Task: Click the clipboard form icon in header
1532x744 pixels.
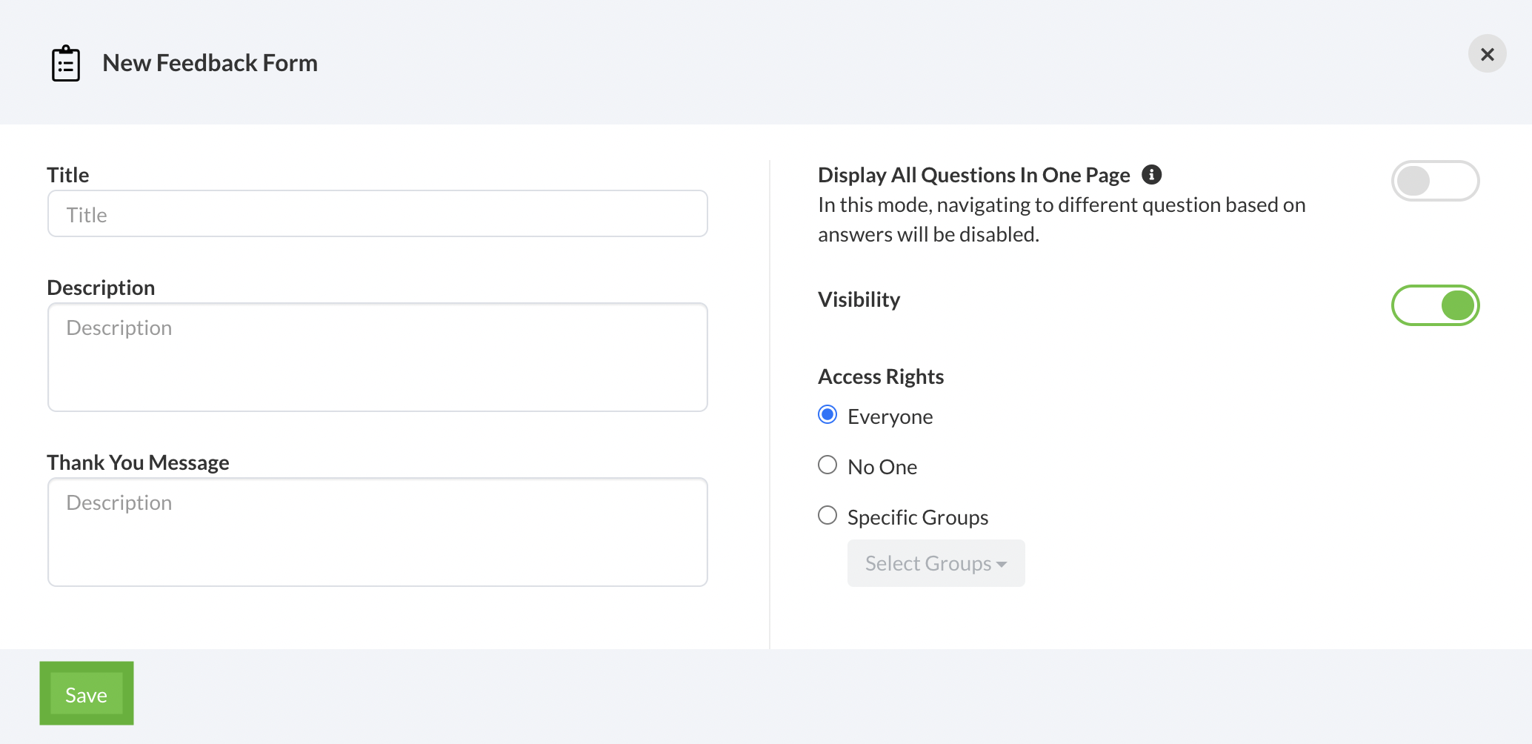Action: pos(66,64)
